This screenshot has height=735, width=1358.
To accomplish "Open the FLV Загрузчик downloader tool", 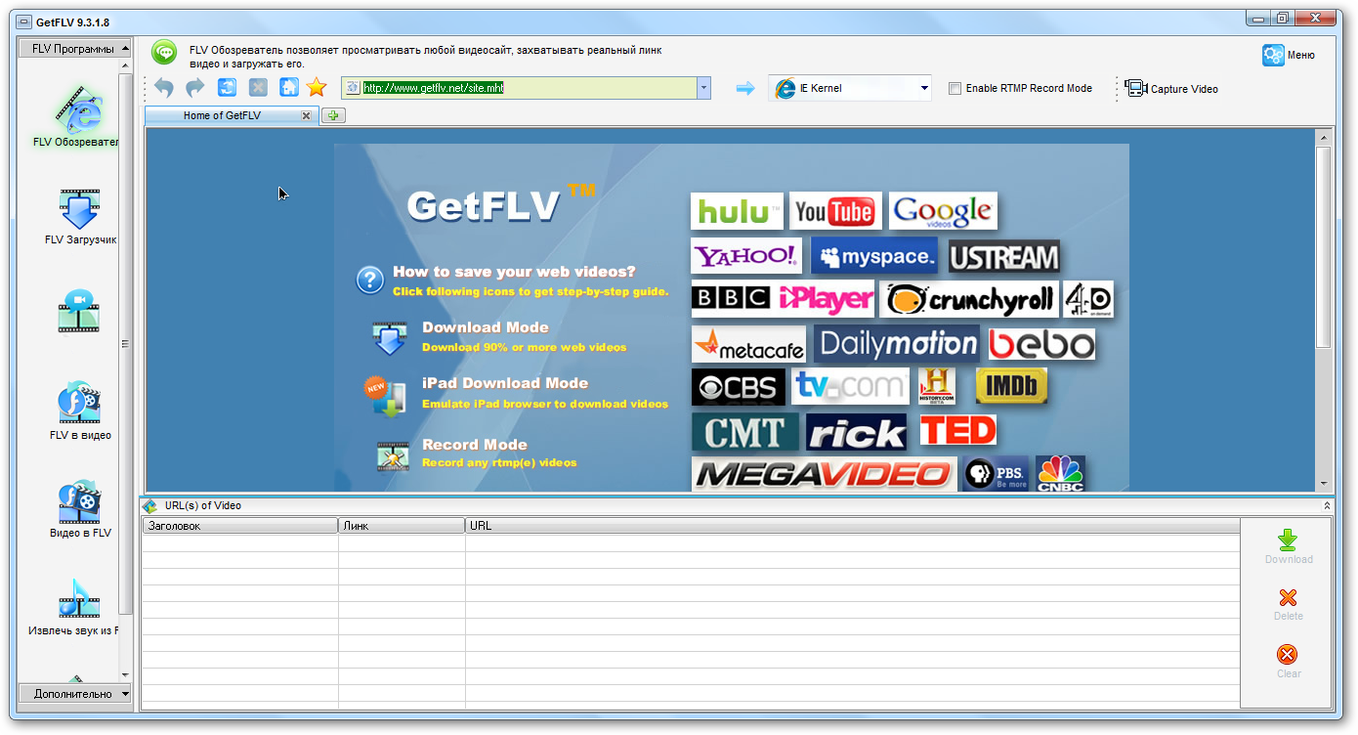I will pyautogui.click(x=79, y=217).
